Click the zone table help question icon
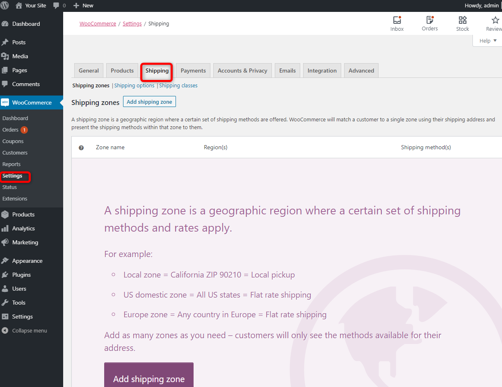The width and height of the screenshot is (502, 387). pos(81,148)
